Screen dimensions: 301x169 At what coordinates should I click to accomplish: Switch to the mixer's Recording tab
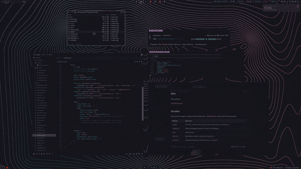tap(163, 44)
